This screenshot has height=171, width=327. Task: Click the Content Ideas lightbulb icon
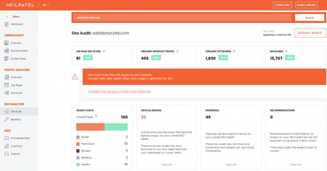pyautogui.click(x=6, y=59)
